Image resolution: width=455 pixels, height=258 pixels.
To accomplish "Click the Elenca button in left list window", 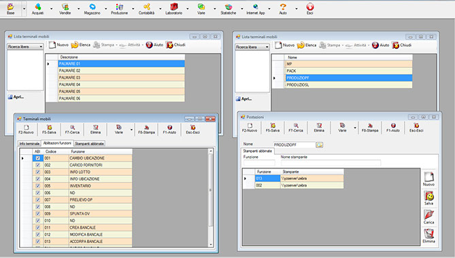I will point(81,45).
